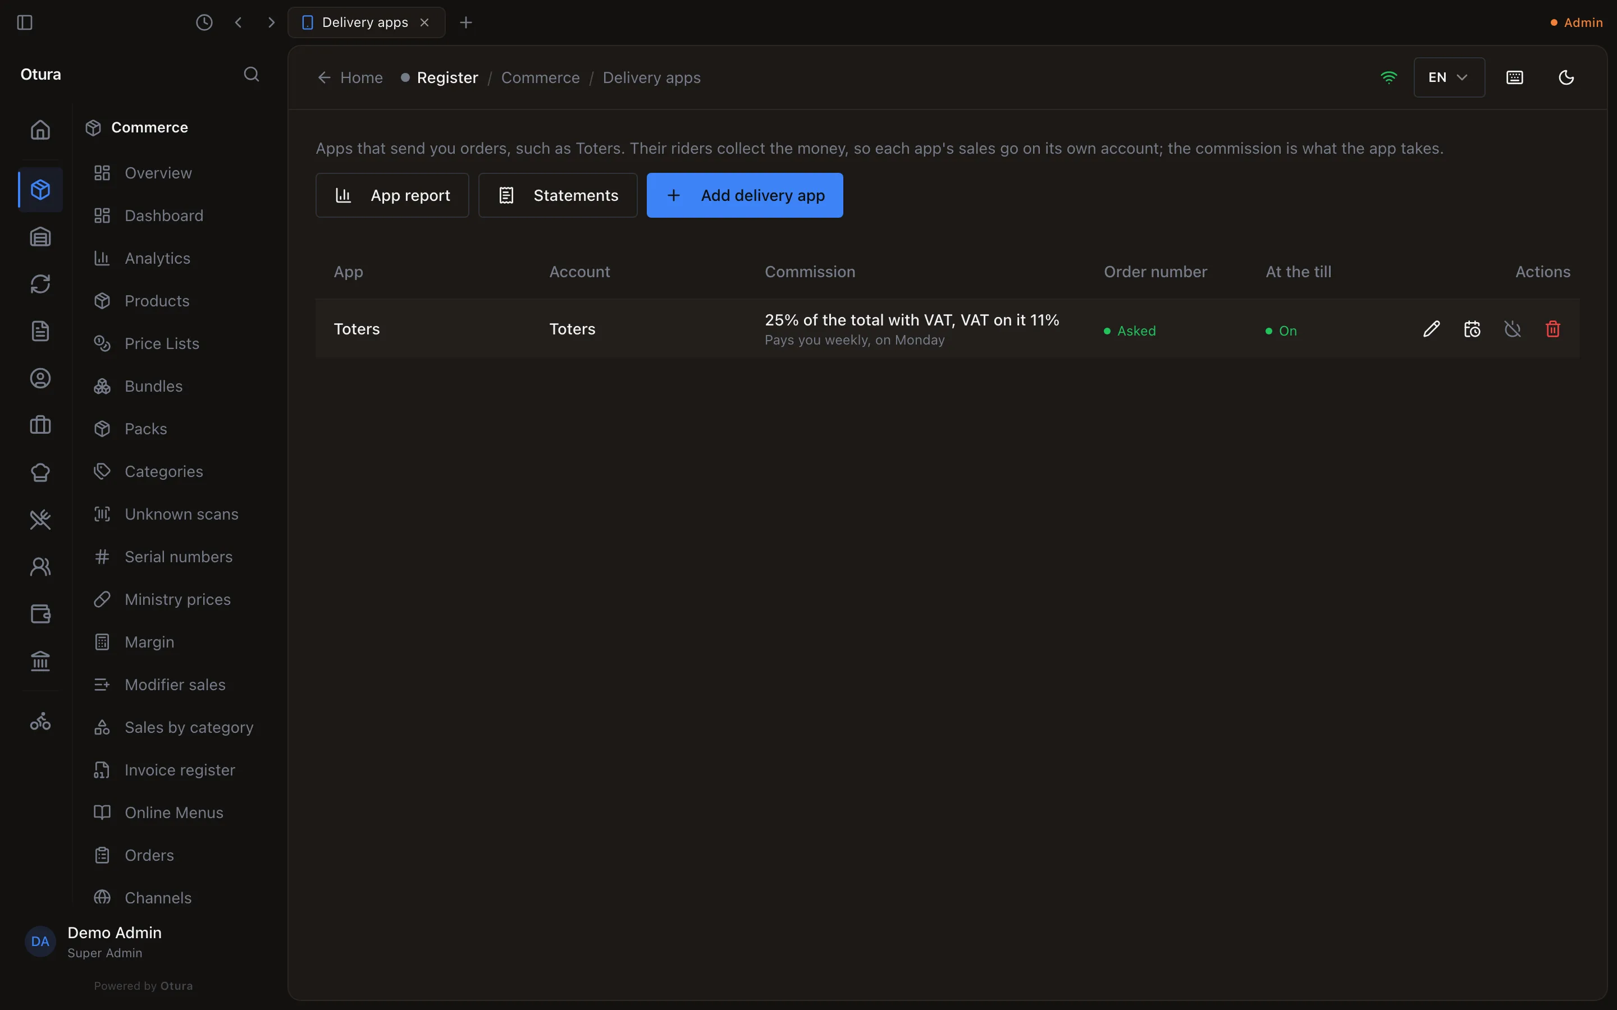Click the Commerce breadcrumb
This screenshot has width=1617, height=1010.
pyautogui.click(x=541, y=77)
